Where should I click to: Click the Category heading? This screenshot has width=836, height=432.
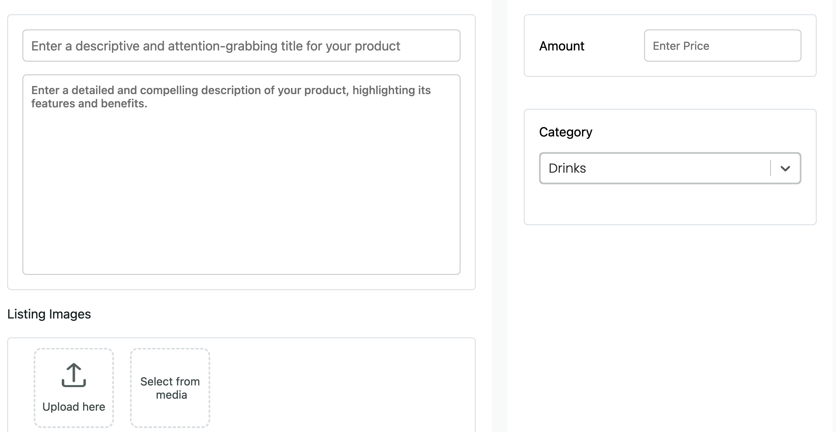tap(565, 132)
